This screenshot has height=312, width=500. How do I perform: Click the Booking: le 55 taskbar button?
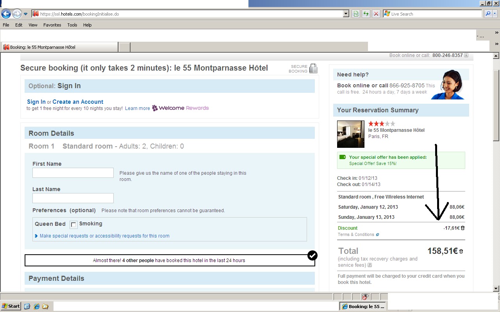click(363, 307)
